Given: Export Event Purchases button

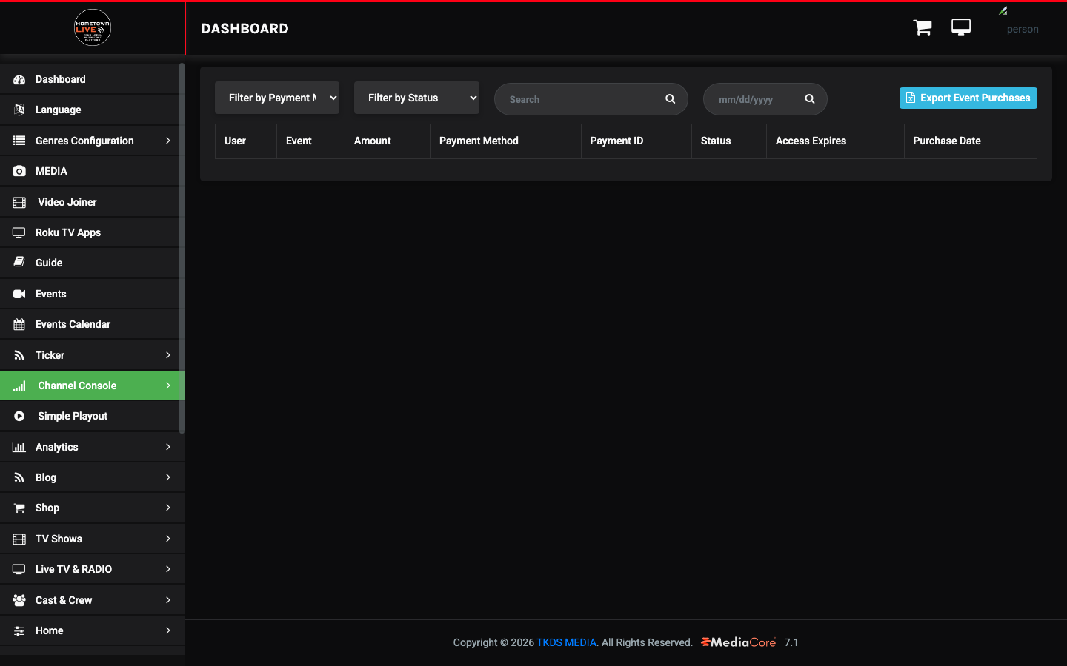Looking at the screenshot, I should (968, 98).
